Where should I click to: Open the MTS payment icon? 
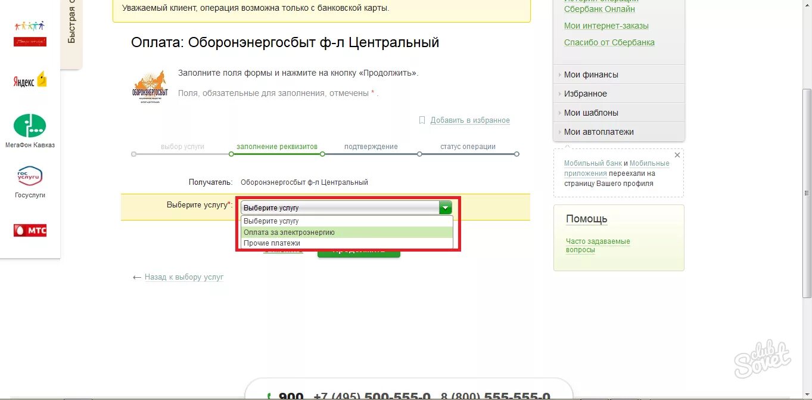30,230
